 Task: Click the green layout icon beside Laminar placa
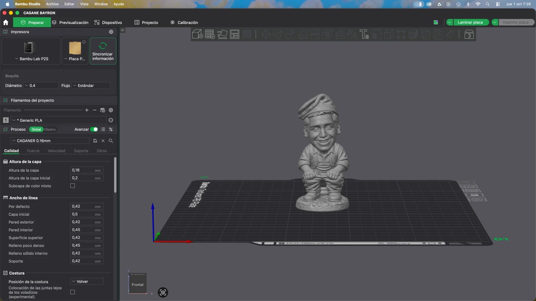(436, 23)
